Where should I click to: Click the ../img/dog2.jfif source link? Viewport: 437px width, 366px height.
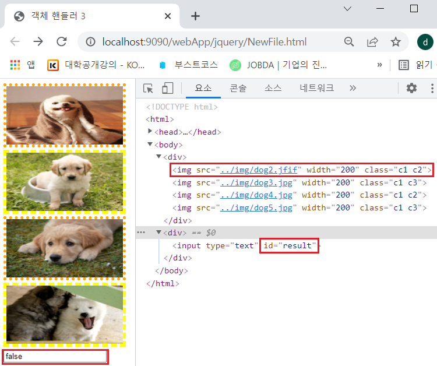[x=258, y=170]
